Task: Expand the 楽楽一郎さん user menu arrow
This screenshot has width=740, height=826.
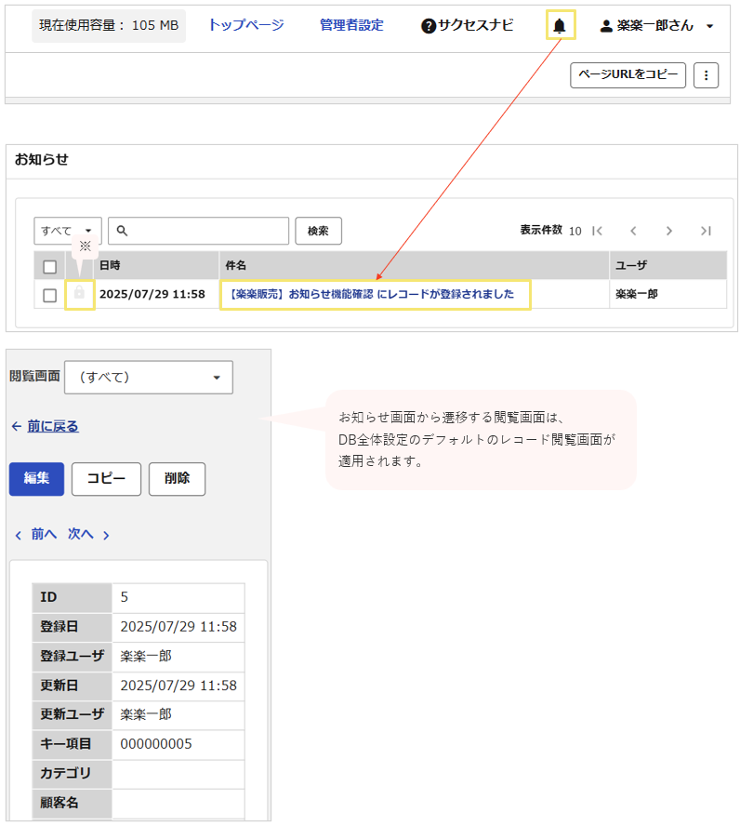Action: tap(709, 26)
